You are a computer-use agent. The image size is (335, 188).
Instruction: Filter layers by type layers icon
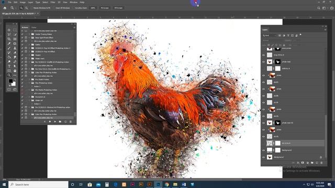pyautogui.click(x=288, y=36)
